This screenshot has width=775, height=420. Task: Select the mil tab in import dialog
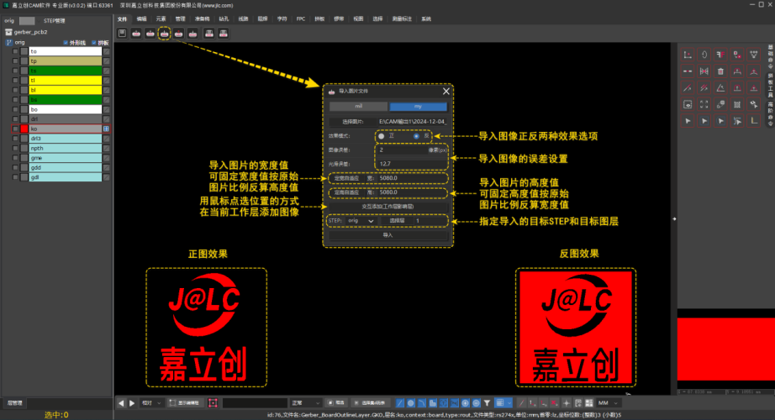358,106
